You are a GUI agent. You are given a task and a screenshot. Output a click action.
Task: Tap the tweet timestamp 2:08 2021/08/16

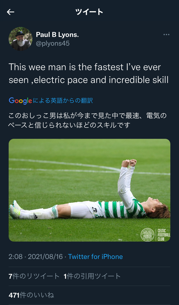pyautogui.click(x=36, y=257)
